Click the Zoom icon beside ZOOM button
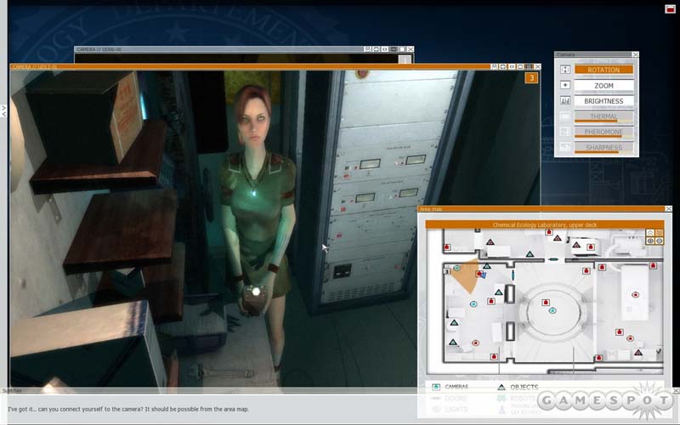 coord(565,86)
